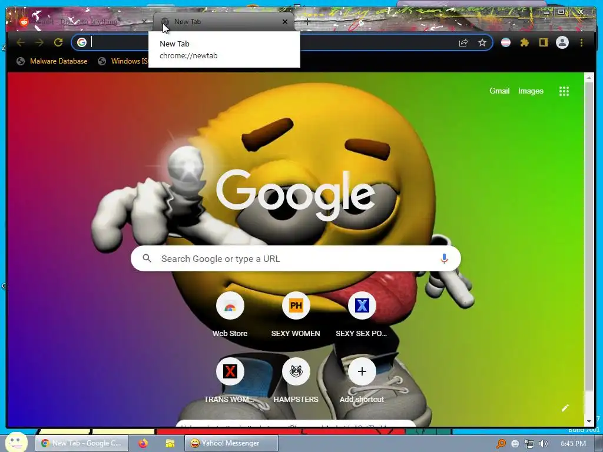603x452 pixels.
Task: Open the file explorer taskbar icon
Action: pyautogui.click(x=170, y=443)
